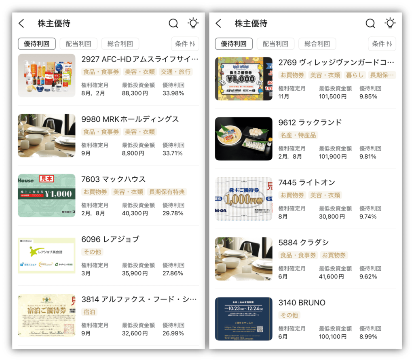Select 優待利回 tab in right screen
Image resolution: width=414 pixels, height=361 pixels.
pyautogui.click(x=234, y=44)
